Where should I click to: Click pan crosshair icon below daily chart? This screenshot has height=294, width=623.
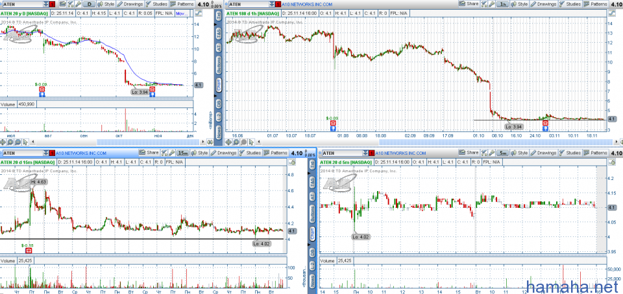click(3, 142)
